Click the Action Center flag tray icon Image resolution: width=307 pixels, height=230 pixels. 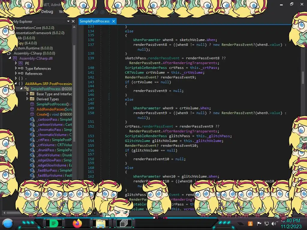259,223
